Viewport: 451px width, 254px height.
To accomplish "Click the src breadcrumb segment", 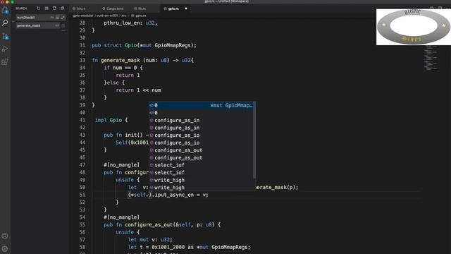I will [124, 16].
